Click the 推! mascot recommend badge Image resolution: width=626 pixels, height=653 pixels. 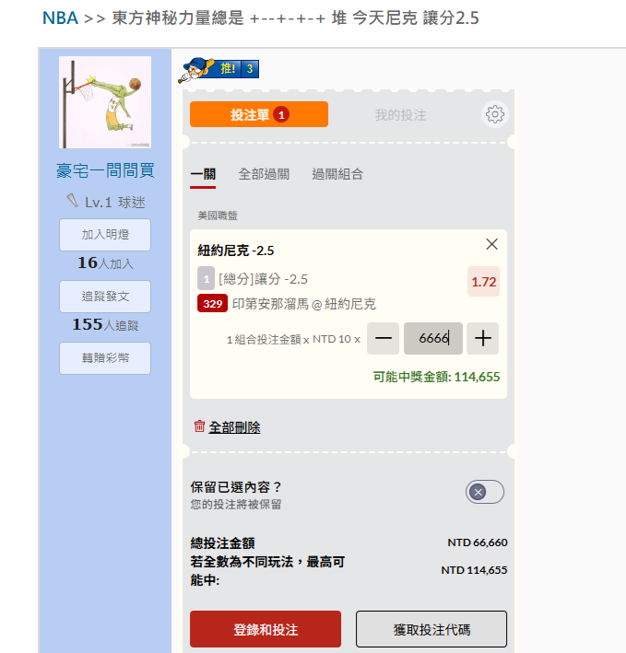(x=219, y=69)
